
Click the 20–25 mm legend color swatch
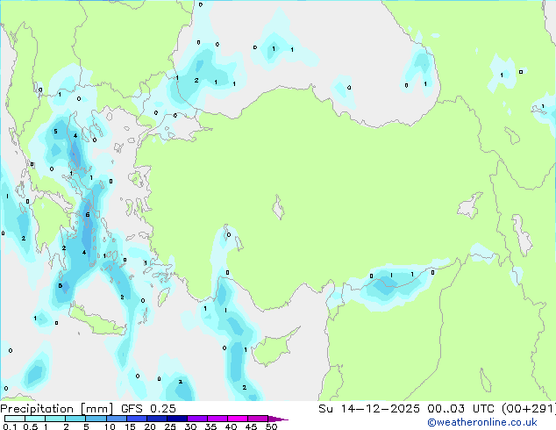pyautogui.click(x=157, y=419)
